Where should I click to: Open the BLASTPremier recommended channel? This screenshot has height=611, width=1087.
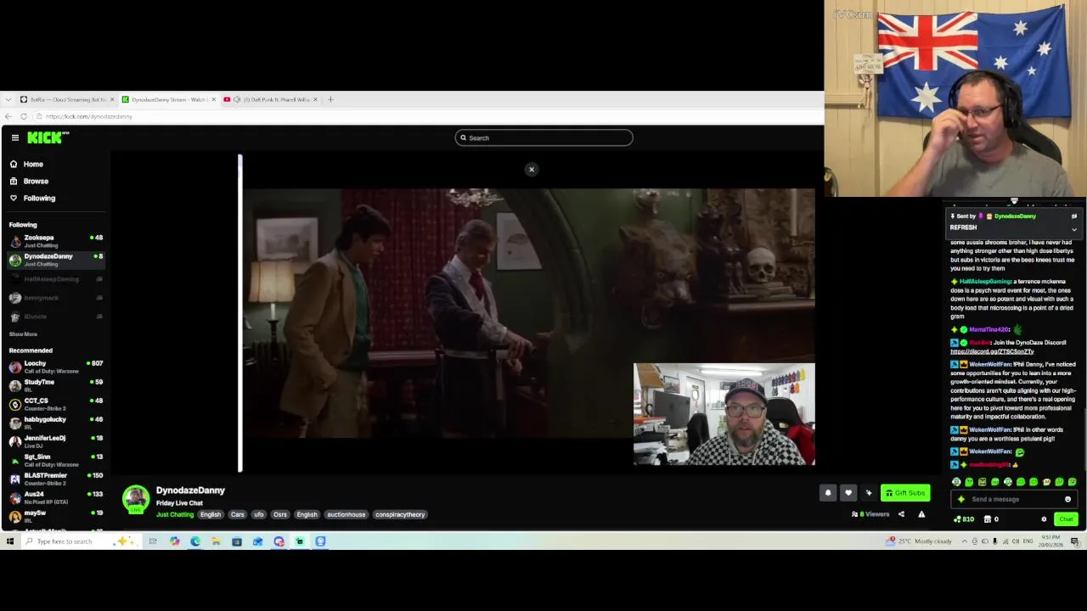click(55, 479)
